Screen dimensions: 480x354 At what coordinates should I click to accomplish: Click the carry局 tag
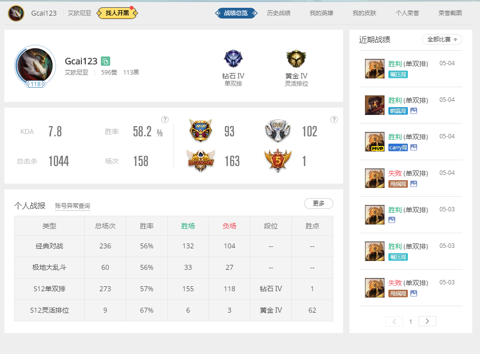pos(398,148)
